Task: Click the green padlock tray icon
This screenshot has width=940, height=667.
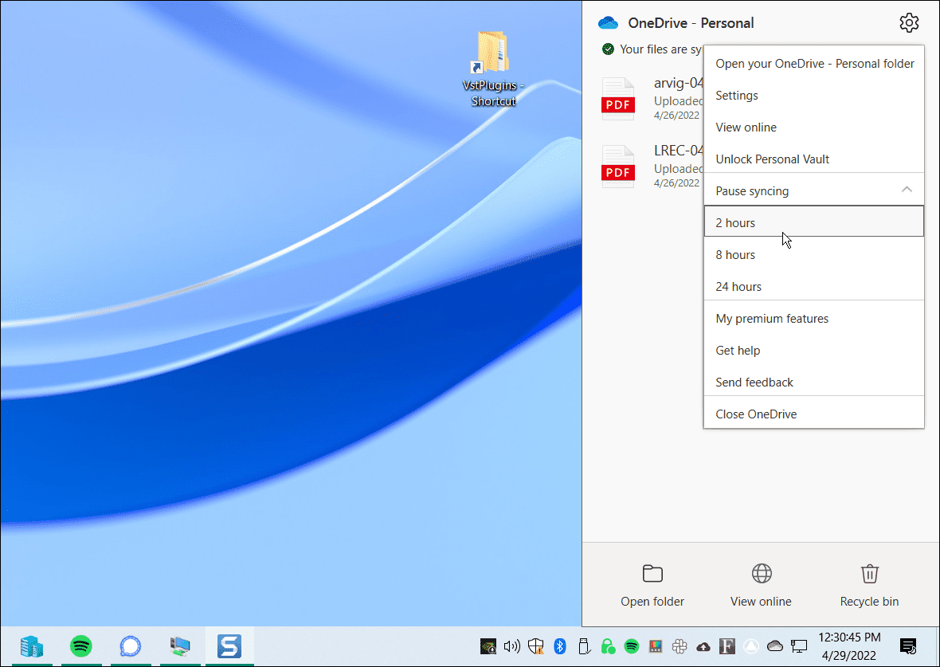Action: [608, 646]
